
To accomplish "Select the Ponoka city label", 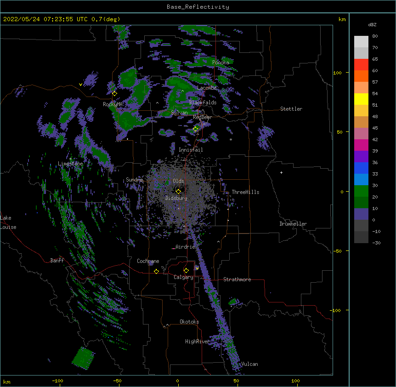I will coord(221,63).
